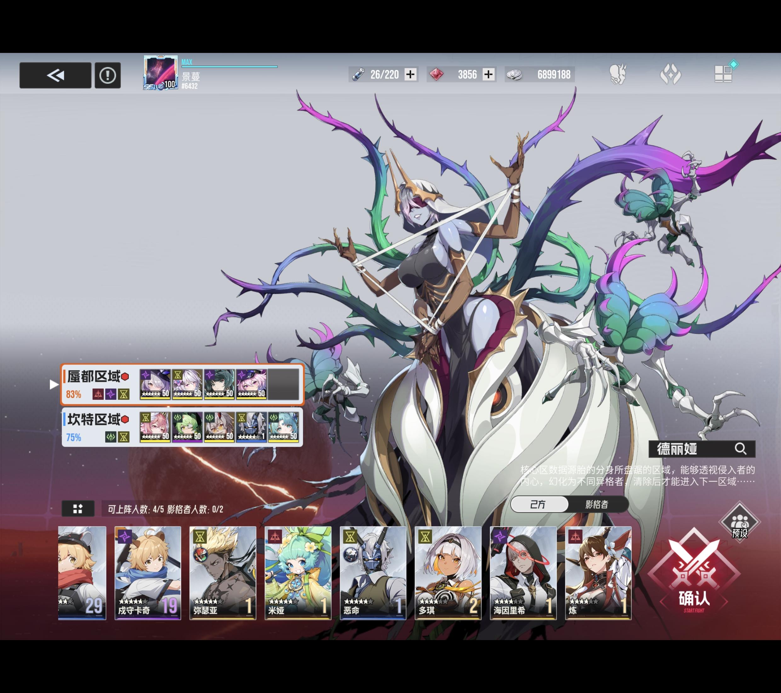Click the double-arrow back button
The image size is (781, 693).
tap(55, 75)
